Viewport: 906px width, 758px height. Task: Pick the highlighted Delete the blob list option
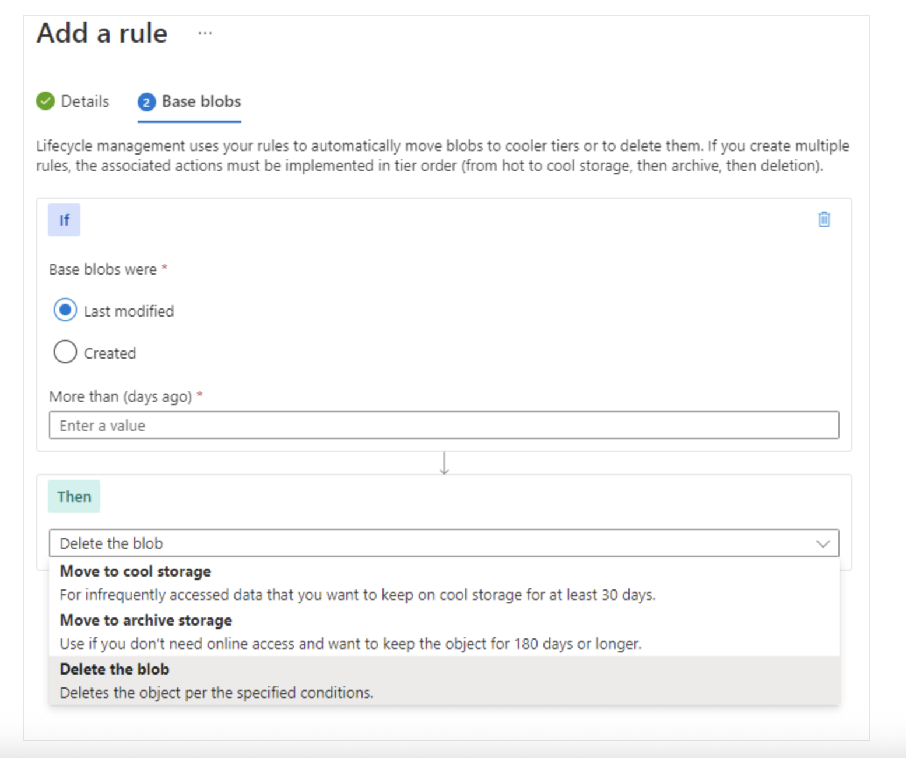[114, 669]
